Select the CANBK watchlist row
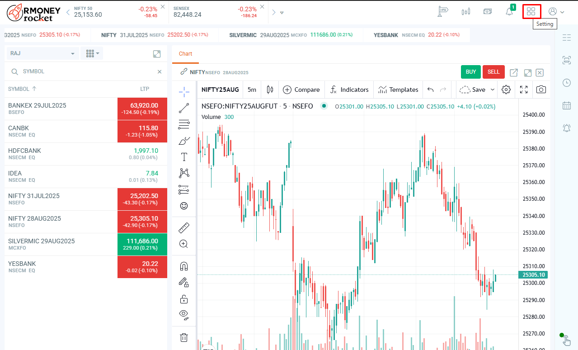Viewport: 578px width, 350px height. pos(86,132)
